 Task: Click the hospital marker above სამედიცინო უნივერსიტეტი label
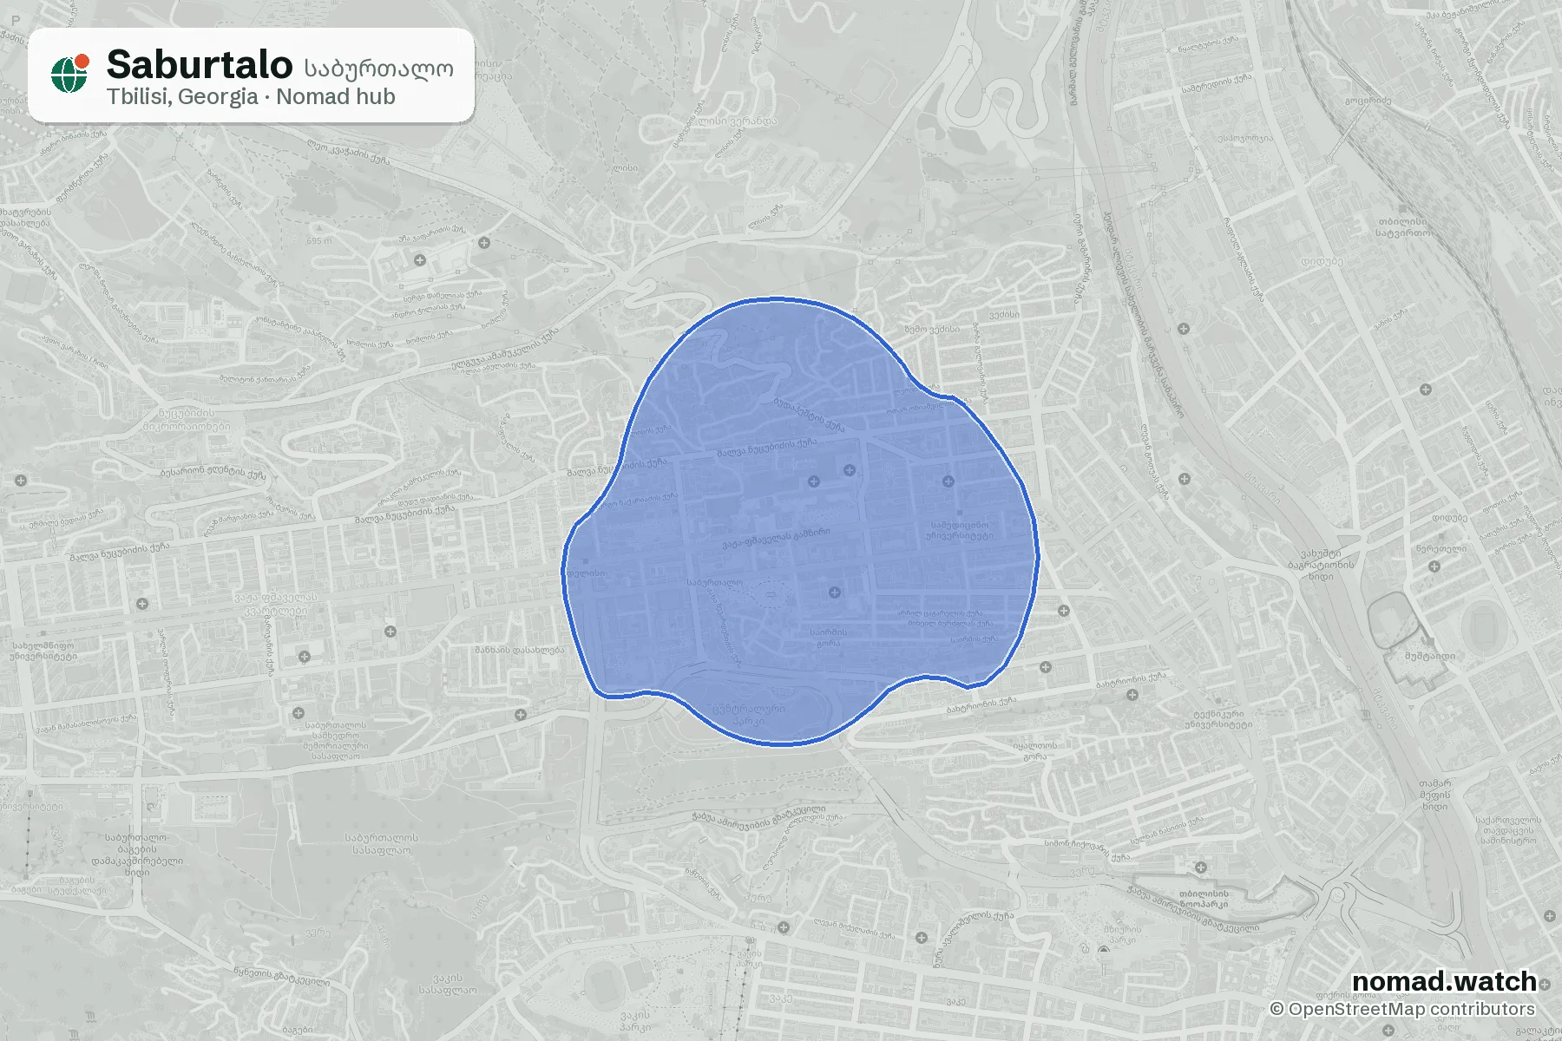tap(948, 481)
